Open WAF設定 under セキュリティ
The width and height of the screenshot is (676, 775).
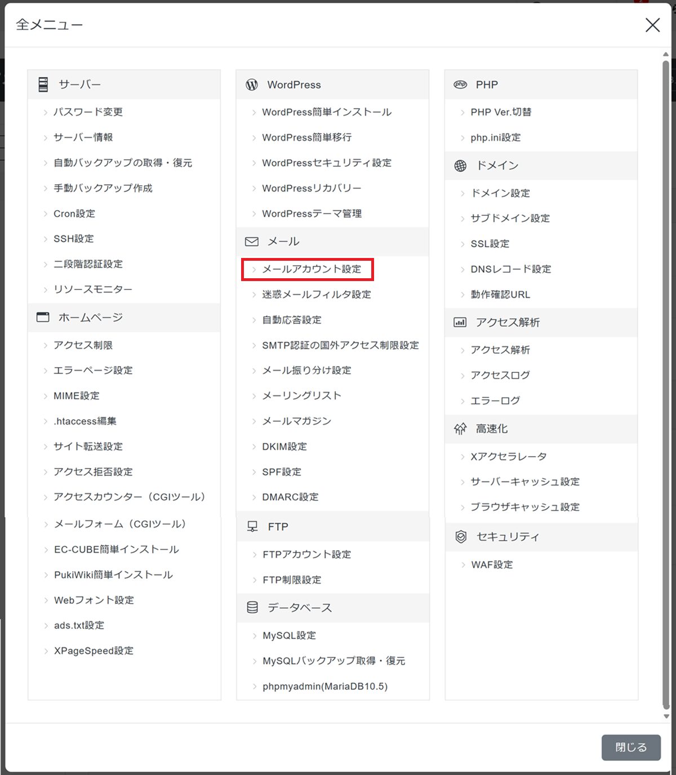pyautogui.click(x=491, y=564)
